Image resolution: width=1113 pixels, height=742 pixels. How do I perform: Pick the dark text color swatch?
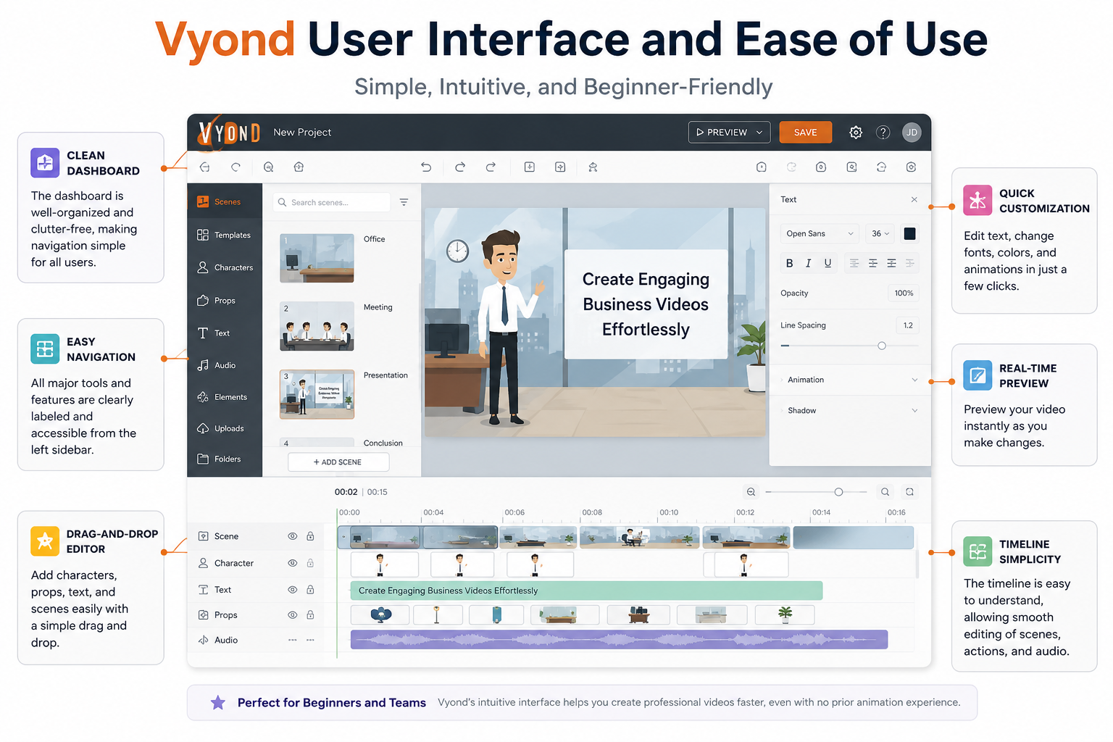pos(910,233)
